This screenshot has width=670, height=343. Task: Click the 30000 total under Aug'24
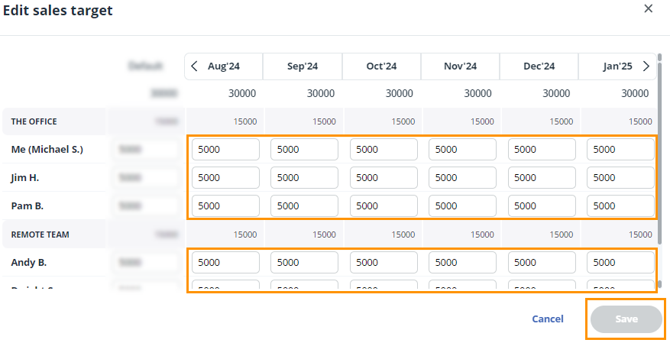coord(242,93)
